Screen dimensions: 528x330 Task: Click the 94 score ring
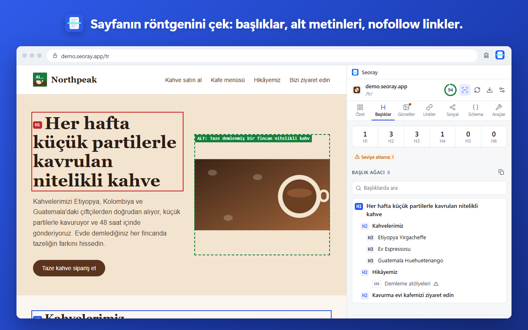tap(450, 90)
